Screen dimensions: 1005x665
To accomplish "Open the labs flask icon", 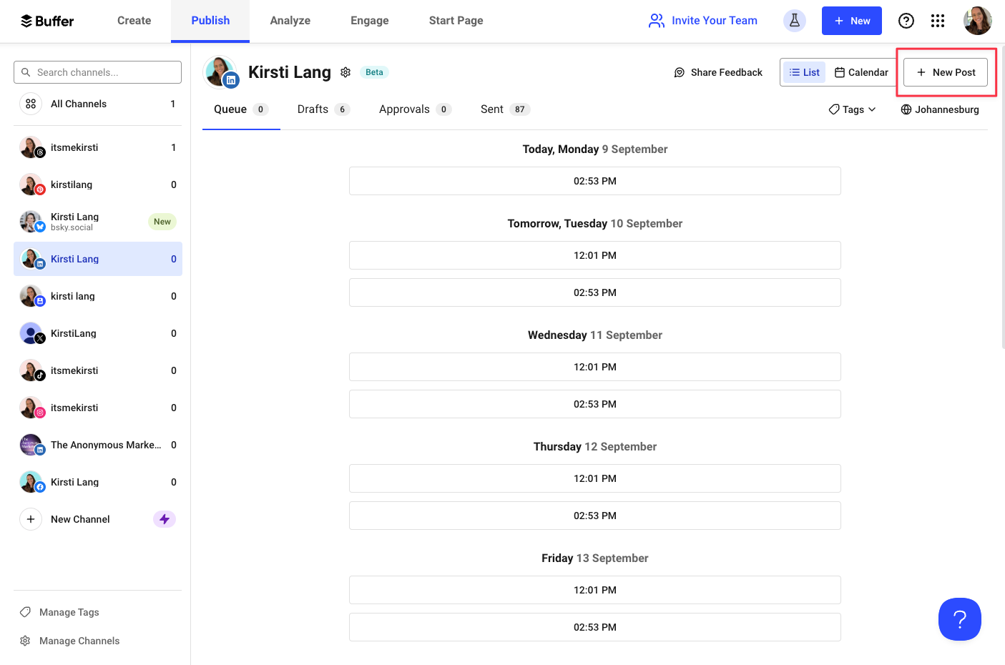I will 795,21.
